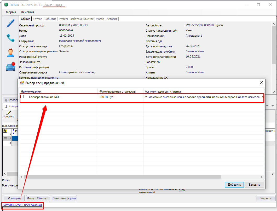Click the dialog's horizontal scrollbar right arrow
This screenshot has width=277, height=211.
[262, 176]
